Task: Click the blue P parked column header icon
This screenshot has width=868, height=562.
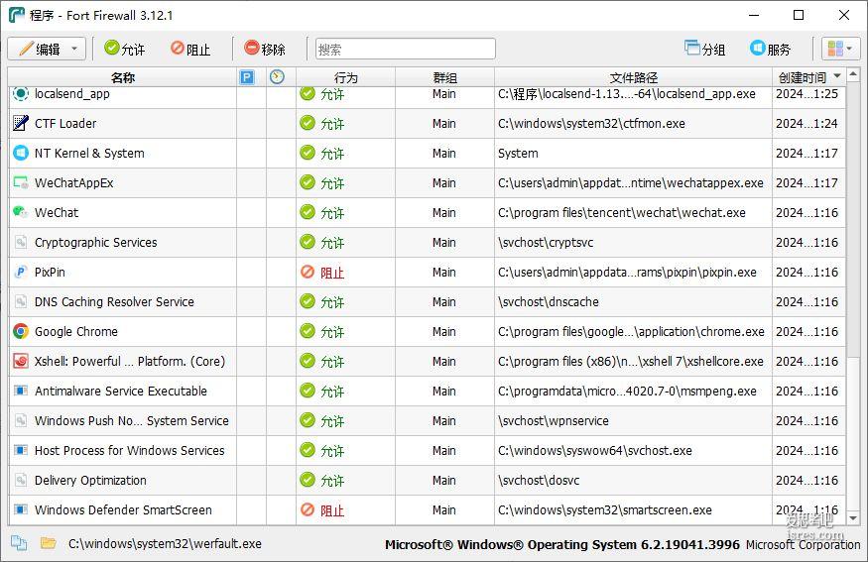Action: (247, 77)
